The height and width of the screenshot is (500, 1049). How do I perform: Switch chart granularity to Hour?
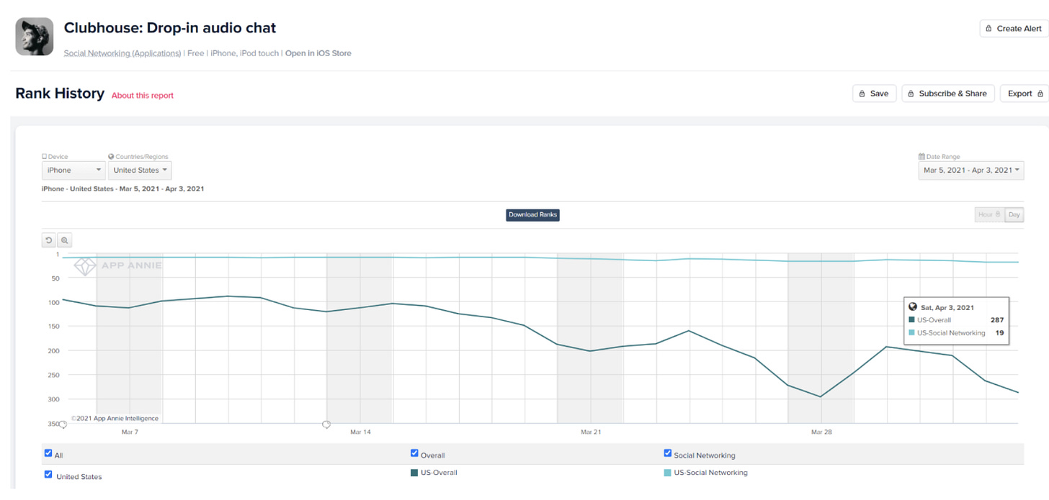pos(989,214)
